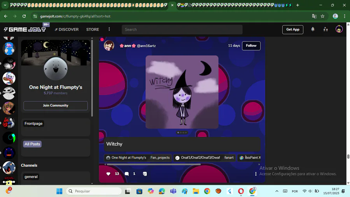Click the Game Jolt logo
Screen dimensions: 350x197
click(x=25, y=30)
